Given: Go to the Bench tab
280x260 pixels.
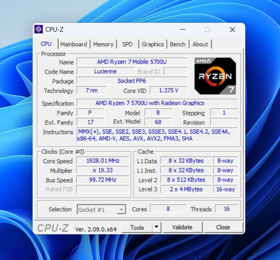Looking at the screenshot, I should coord(178,44).
